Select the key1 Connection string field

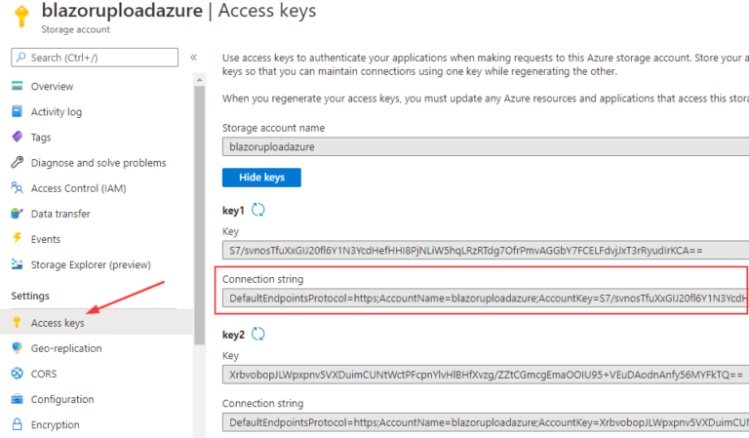pos(486,299)
